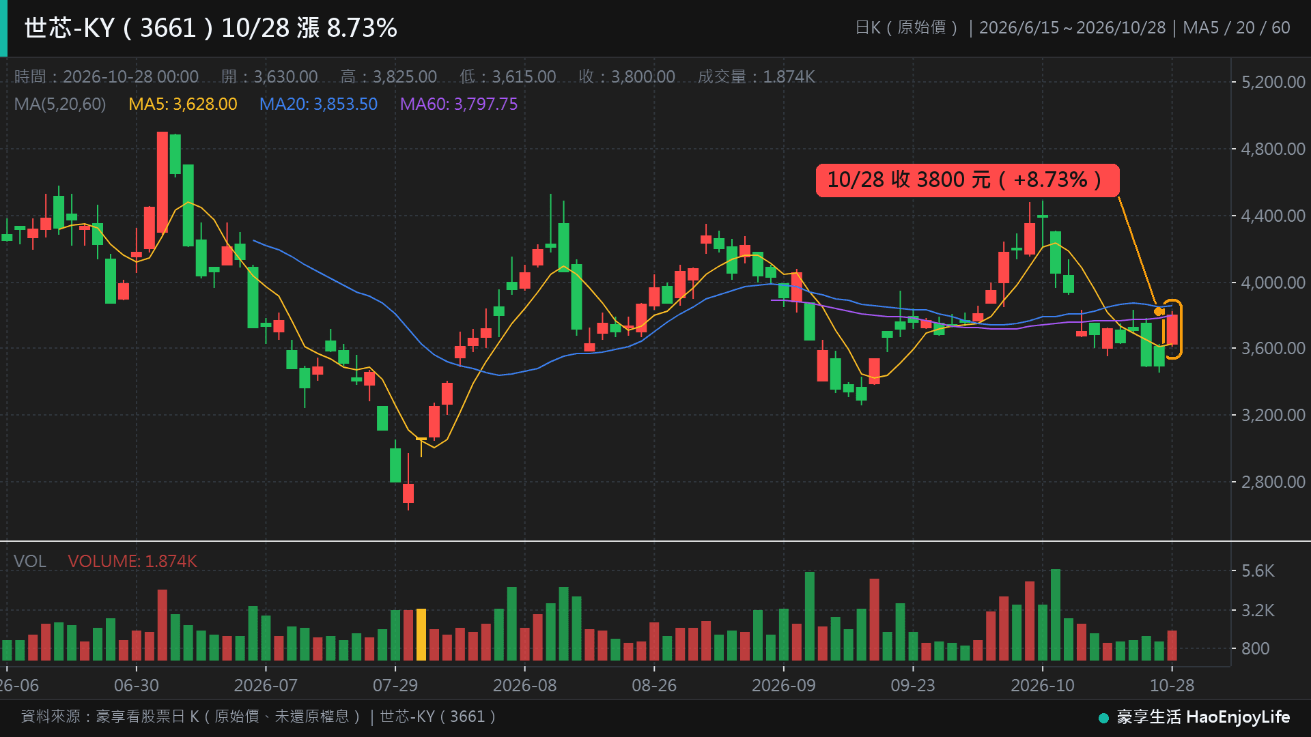
Task: Click the MA(5,20,60) indicator label
Action: pos(60,104)
